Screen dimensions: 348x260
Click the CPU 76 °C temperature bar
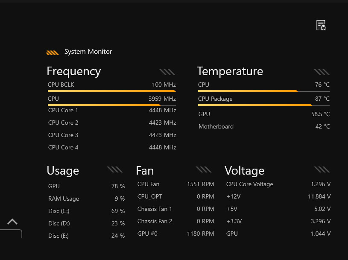tap(263, 91)
